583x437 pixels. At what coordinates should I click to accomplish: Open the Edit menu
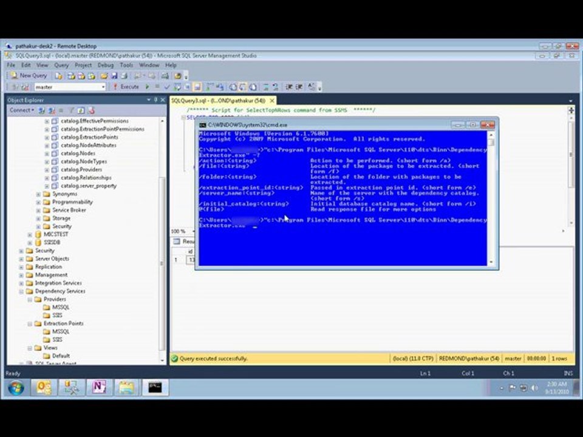[26, 65]
